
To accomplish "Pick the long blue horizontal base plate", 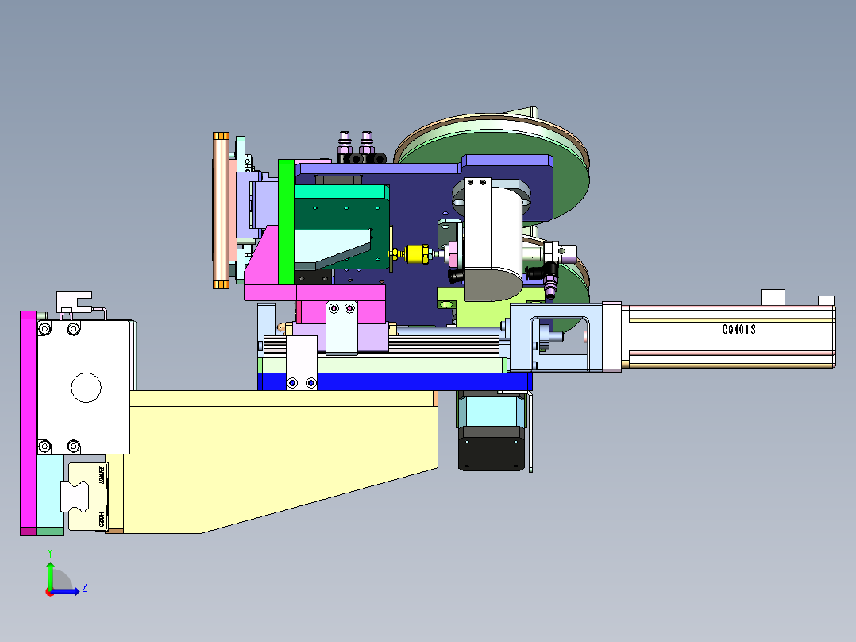I will 394,381.
